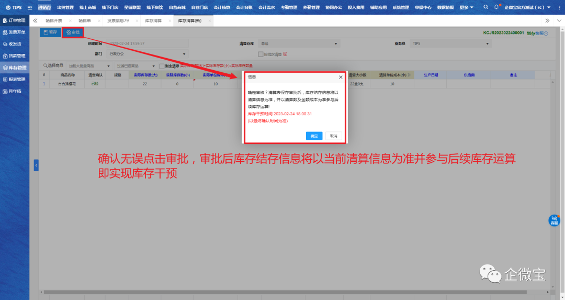Click the search magnifier icon in top bar
The image size is (565, 300).
click(485, 7)
